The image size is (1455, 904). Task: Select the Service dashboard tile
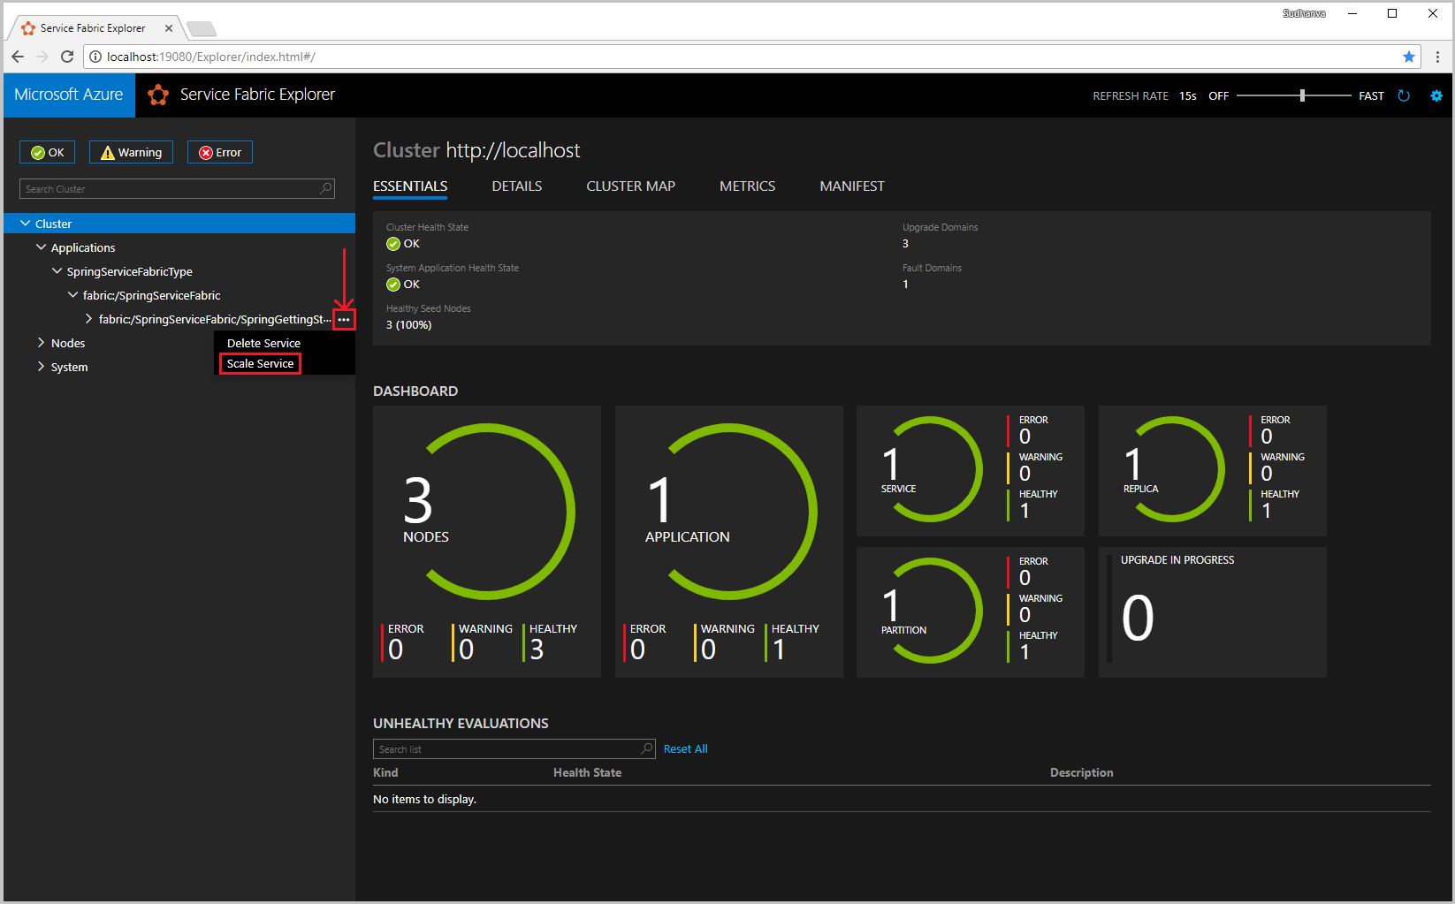(x=971, y=471)
